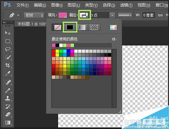
Task: Open the 滤镜 menu
Action: tap(126, 5)
